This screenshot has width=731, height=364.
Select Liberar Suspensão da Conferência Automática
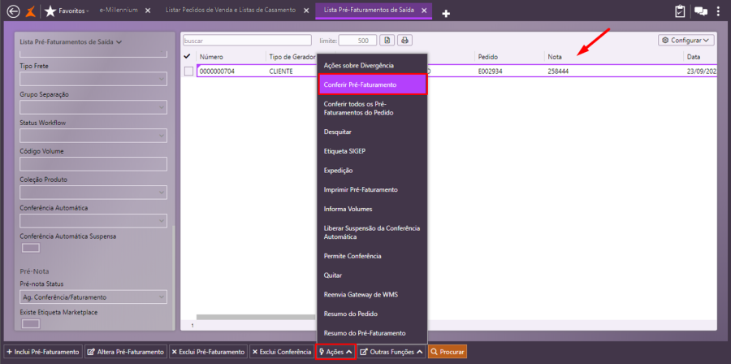click(372, 232)
